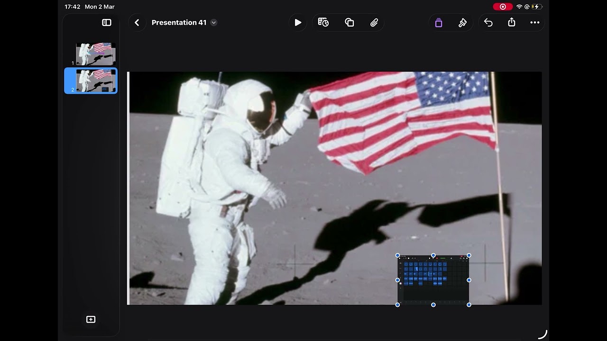Toggle the slide navigator sidebar icon
The image size is (607, 341).
tap(107, 22)
